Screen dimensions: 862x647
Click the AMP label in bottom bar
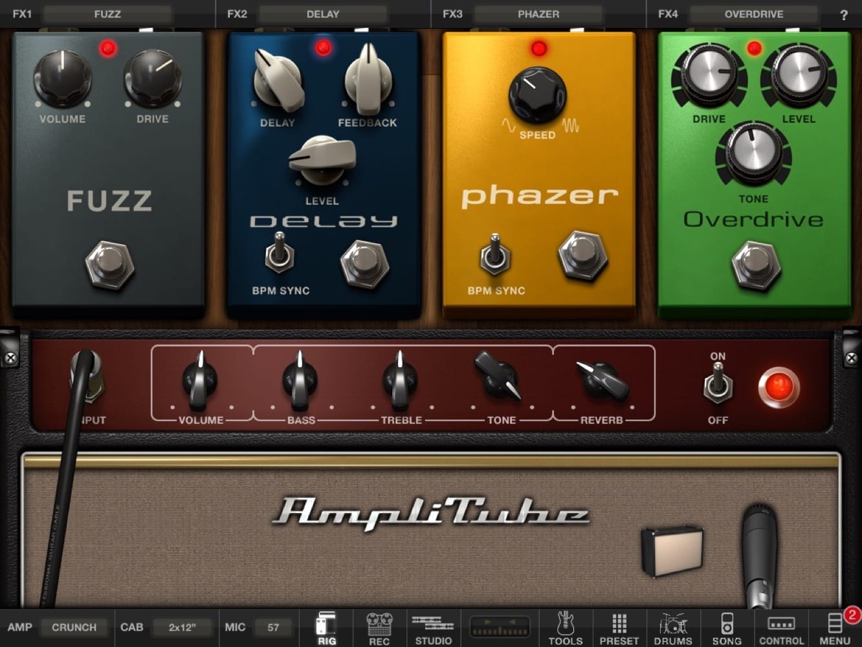tap(19, 627)
